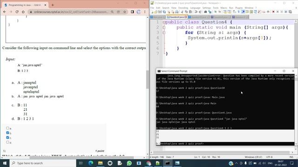Collapse for loop fold marker on line 3
298x167 pixels.
pos(164,33)
